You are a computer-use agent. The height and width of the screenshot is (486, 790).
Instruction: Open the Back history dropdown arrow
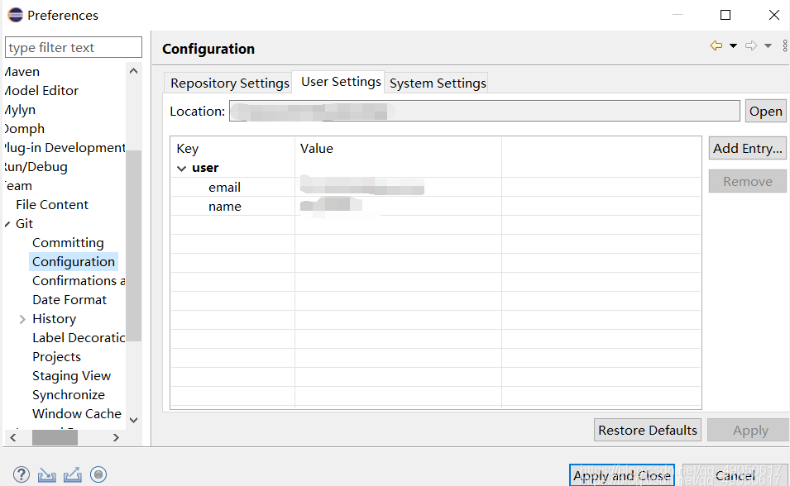pyautogui.click(x=734, y=45)
